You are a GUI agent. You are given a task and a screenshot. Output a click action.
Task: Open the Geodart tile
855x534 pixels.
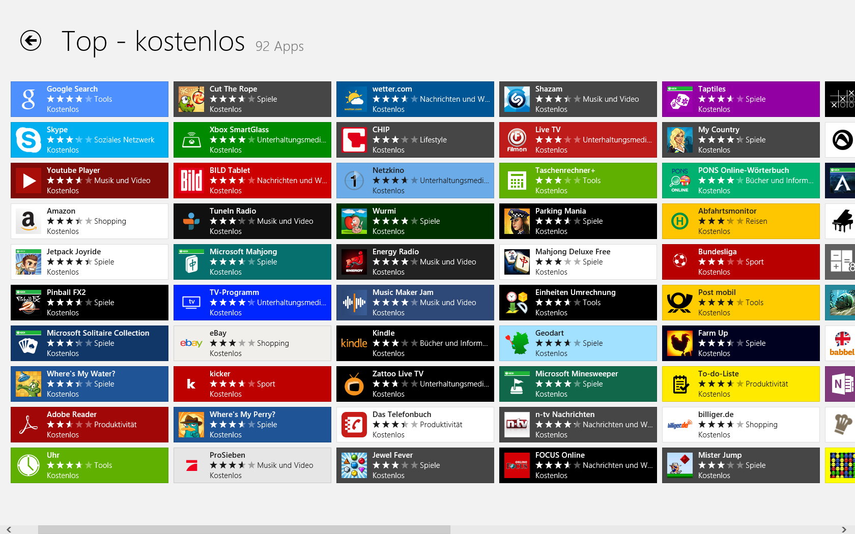tap(578, 343)
